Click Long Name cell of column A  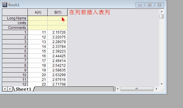38,18
